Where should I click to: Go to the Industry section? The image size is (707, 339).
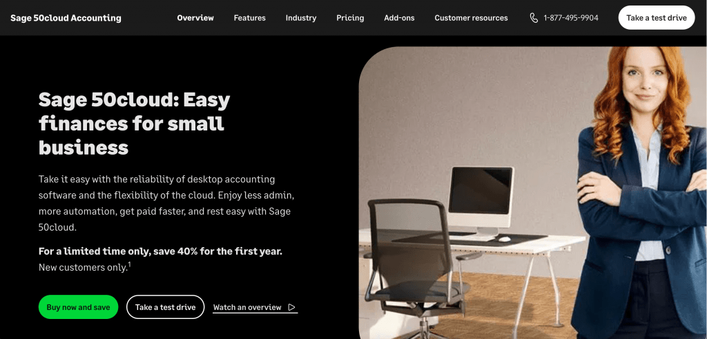(301, 18)
